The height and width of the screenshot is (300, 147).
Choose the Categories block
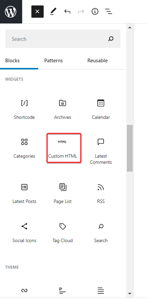(x=24, y=148)
